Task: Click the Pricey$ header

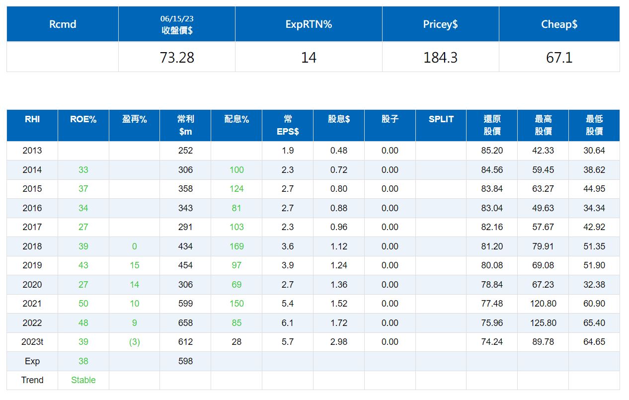Action: click(x=440, y=24)
